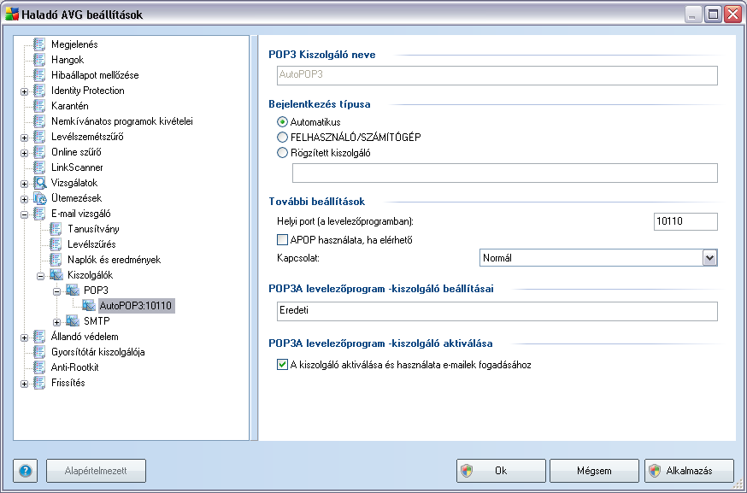Expand the Vizsgálatok node

[24, 184]
